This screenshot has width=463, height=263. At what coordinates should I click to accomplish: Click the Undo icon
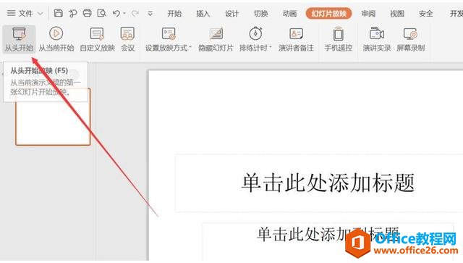pyautogui.click(x=116, y=13)
